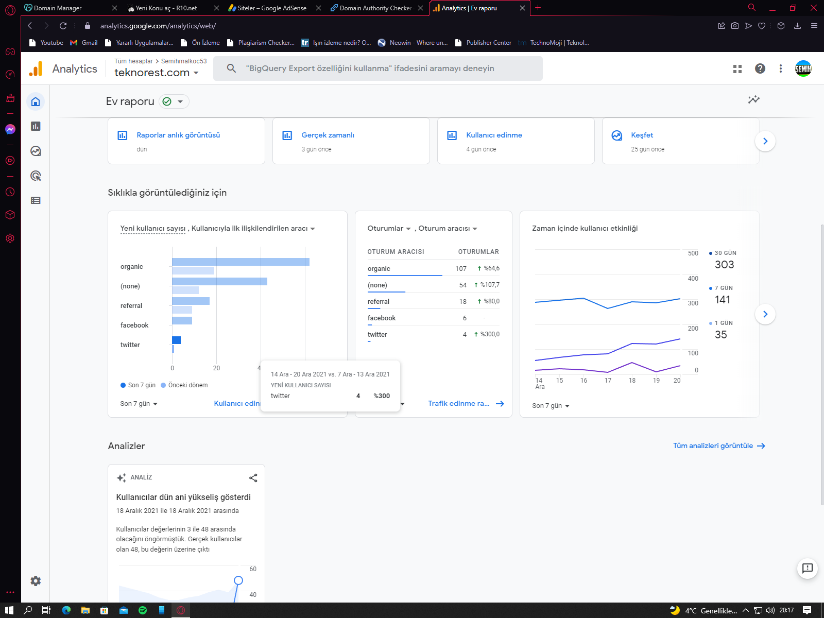Open the Help question mark icon

pos(760,68)
